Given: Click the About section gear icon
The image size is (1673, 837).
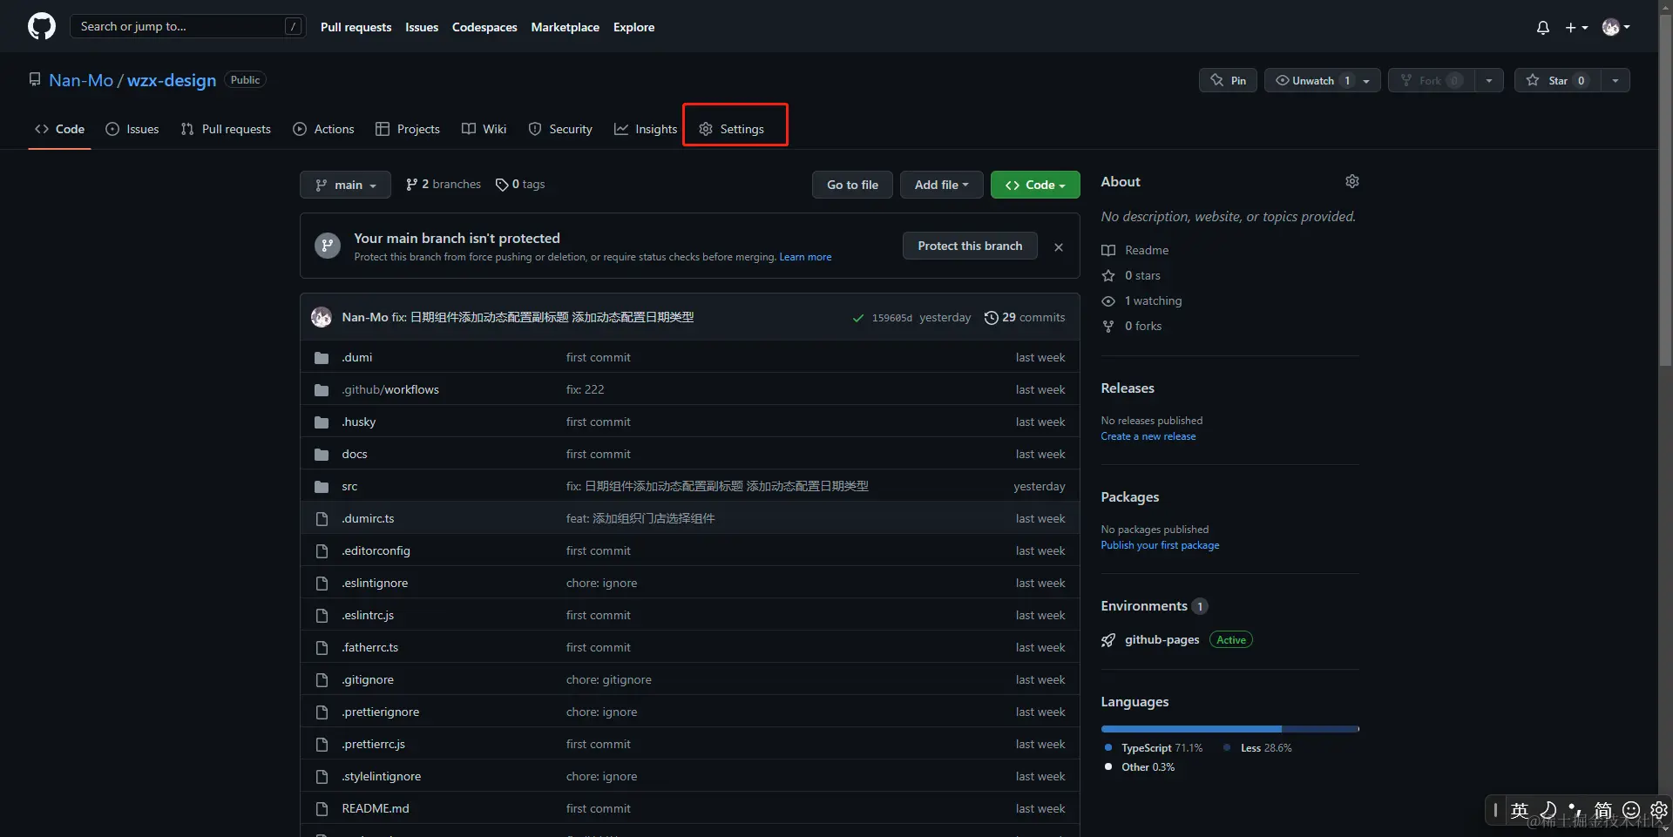Looking at the screenshot, I should pos(1351,181).
